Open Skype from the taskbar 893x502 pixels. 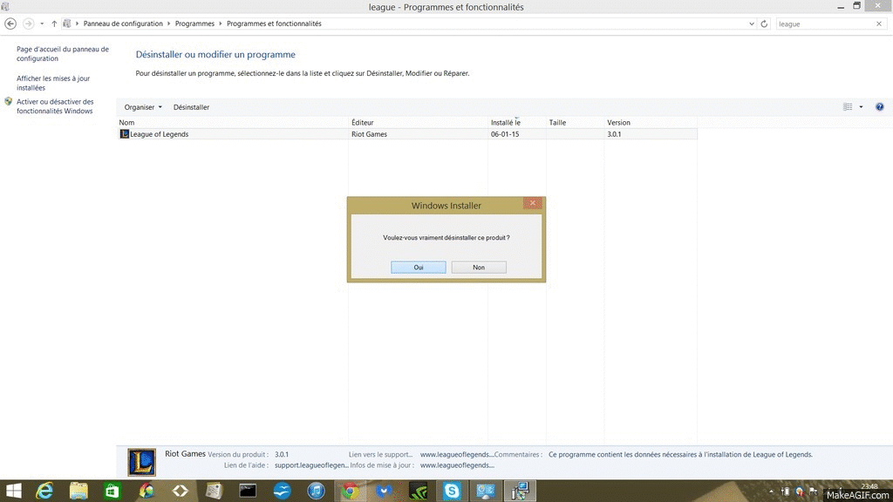[452, 492]
